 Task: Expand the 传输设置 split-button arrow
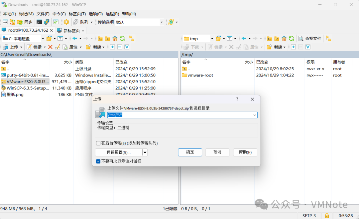point(145,152)
